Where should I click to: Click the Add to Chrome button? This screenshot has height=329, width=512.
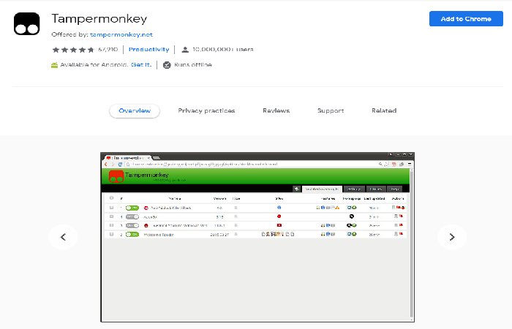466,18
